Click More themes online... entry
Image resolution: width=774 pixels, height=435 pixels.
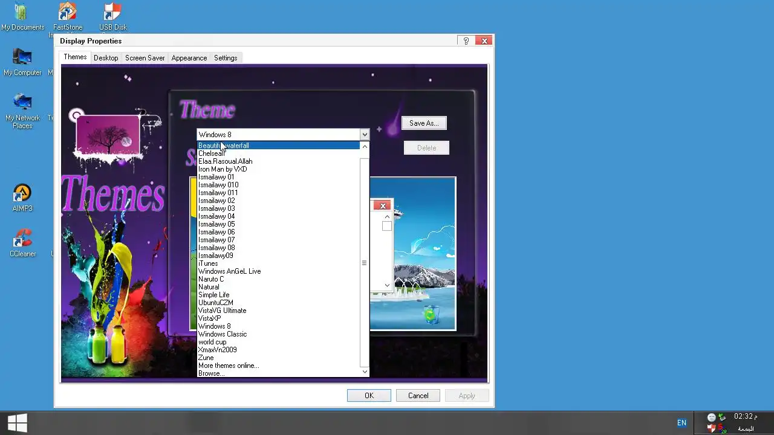pos(279,366)
